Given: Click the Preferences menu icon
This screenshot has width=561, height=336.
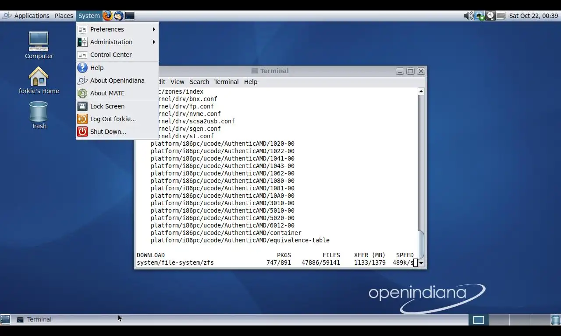Looking at the screenshot, I should [82, 29].
